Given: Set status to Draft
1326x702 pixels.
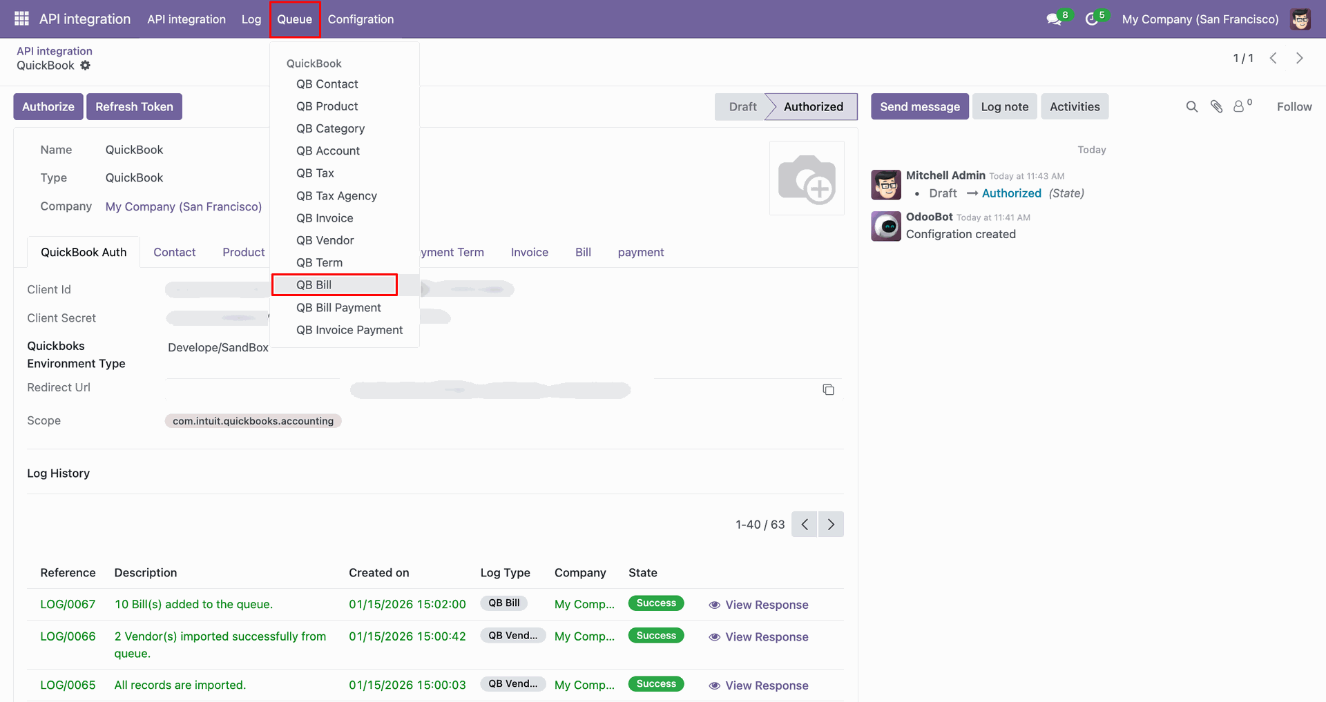Looking at the screenshot, I should click(742, 107).
